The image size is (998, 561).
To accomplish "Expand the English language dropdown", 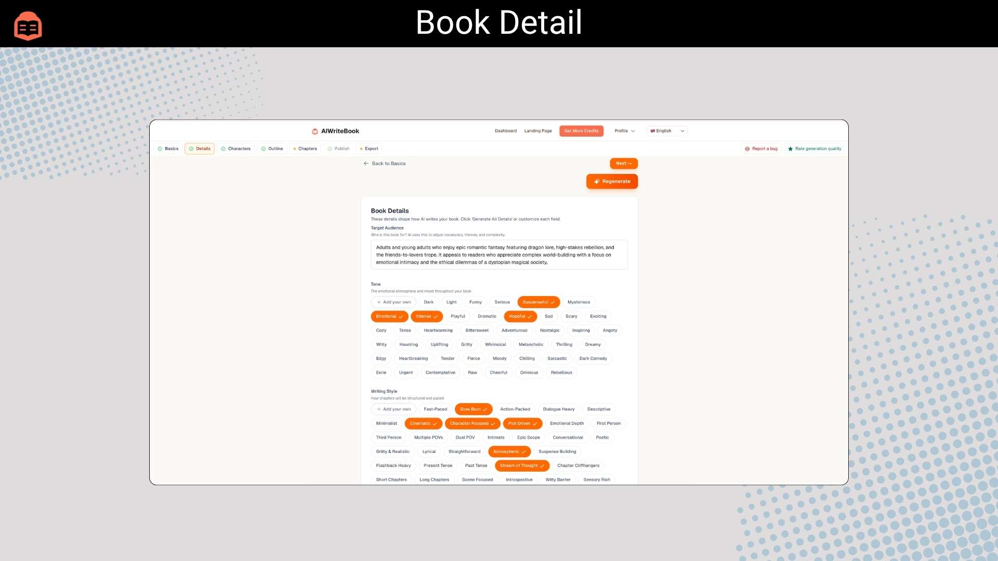I will click(682, 130).
